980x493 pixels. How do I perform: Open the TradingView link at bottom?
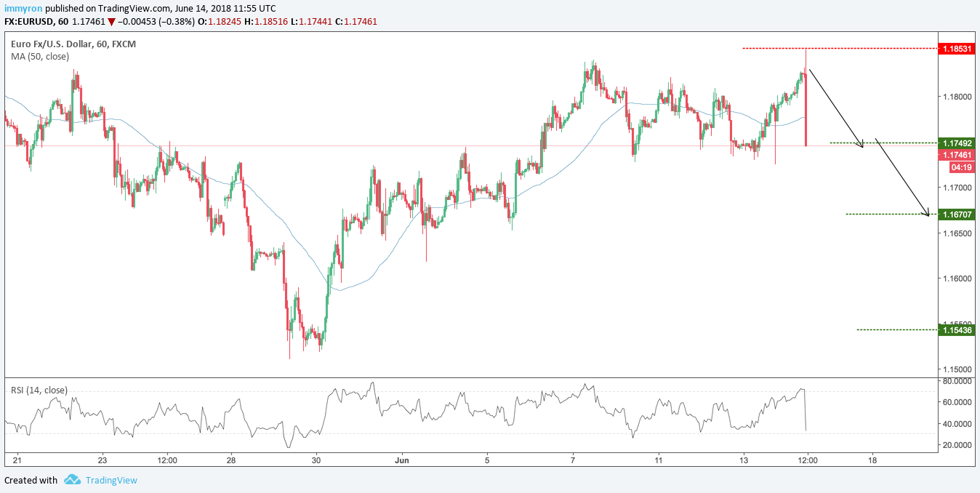pyautogui.click(x=111, y=480)
